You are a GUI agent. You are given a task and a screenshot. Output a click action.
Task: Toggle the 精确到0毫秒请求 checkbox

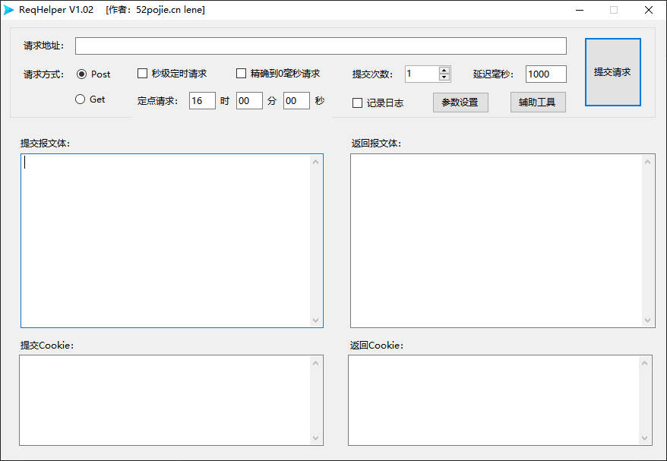[242, 74]
